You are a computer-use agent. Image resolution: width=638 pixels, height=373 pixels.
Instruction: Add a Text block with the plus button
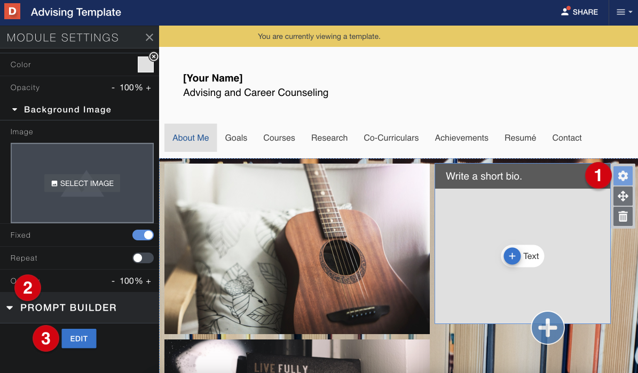[513, 256]
